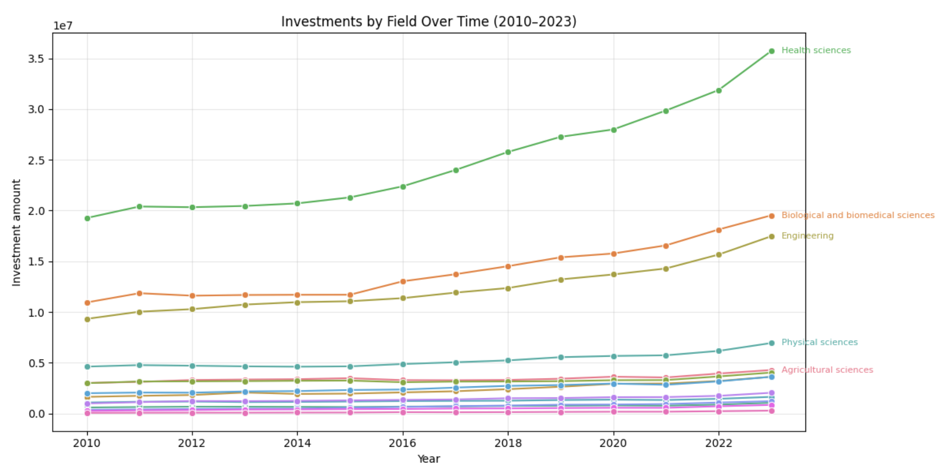Select the Health sciences 2016 data point

tap(403, 187)
